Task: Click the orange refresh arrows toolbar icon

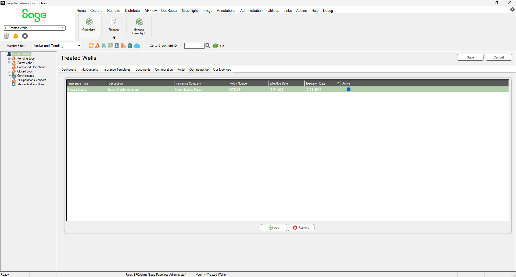Action: coord(91,46)
